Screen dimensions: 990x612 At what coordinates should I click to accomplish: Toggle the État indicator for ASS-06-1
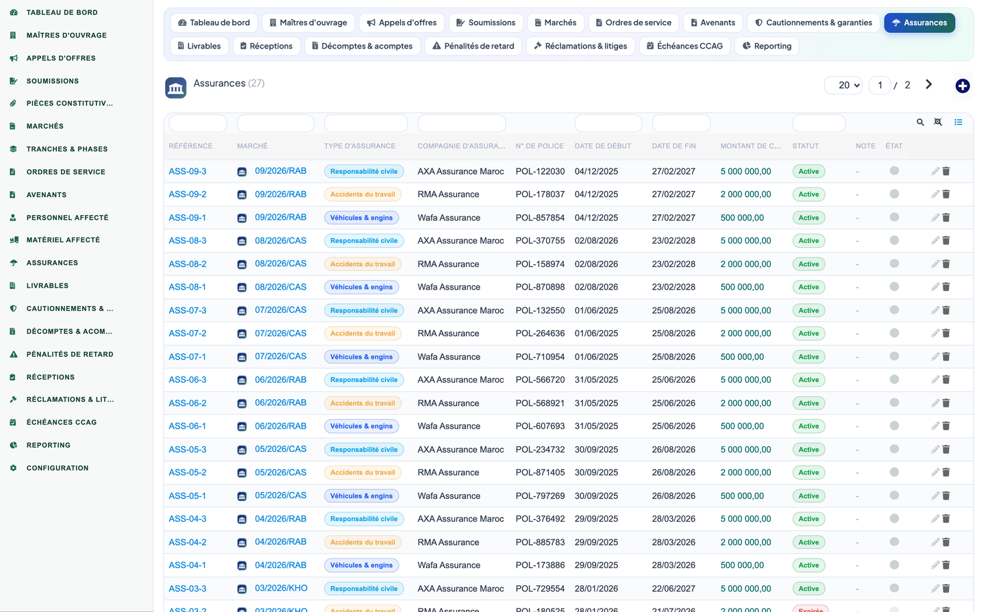(x=894, y=426)
